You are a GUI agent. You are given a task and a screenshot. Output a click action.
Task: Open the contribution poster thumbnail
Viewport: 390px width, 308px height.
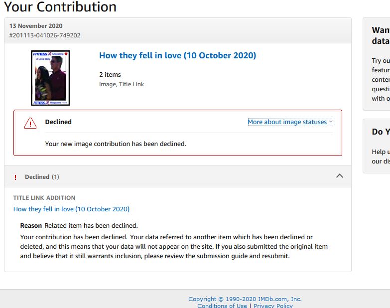(x=50, y=78)
